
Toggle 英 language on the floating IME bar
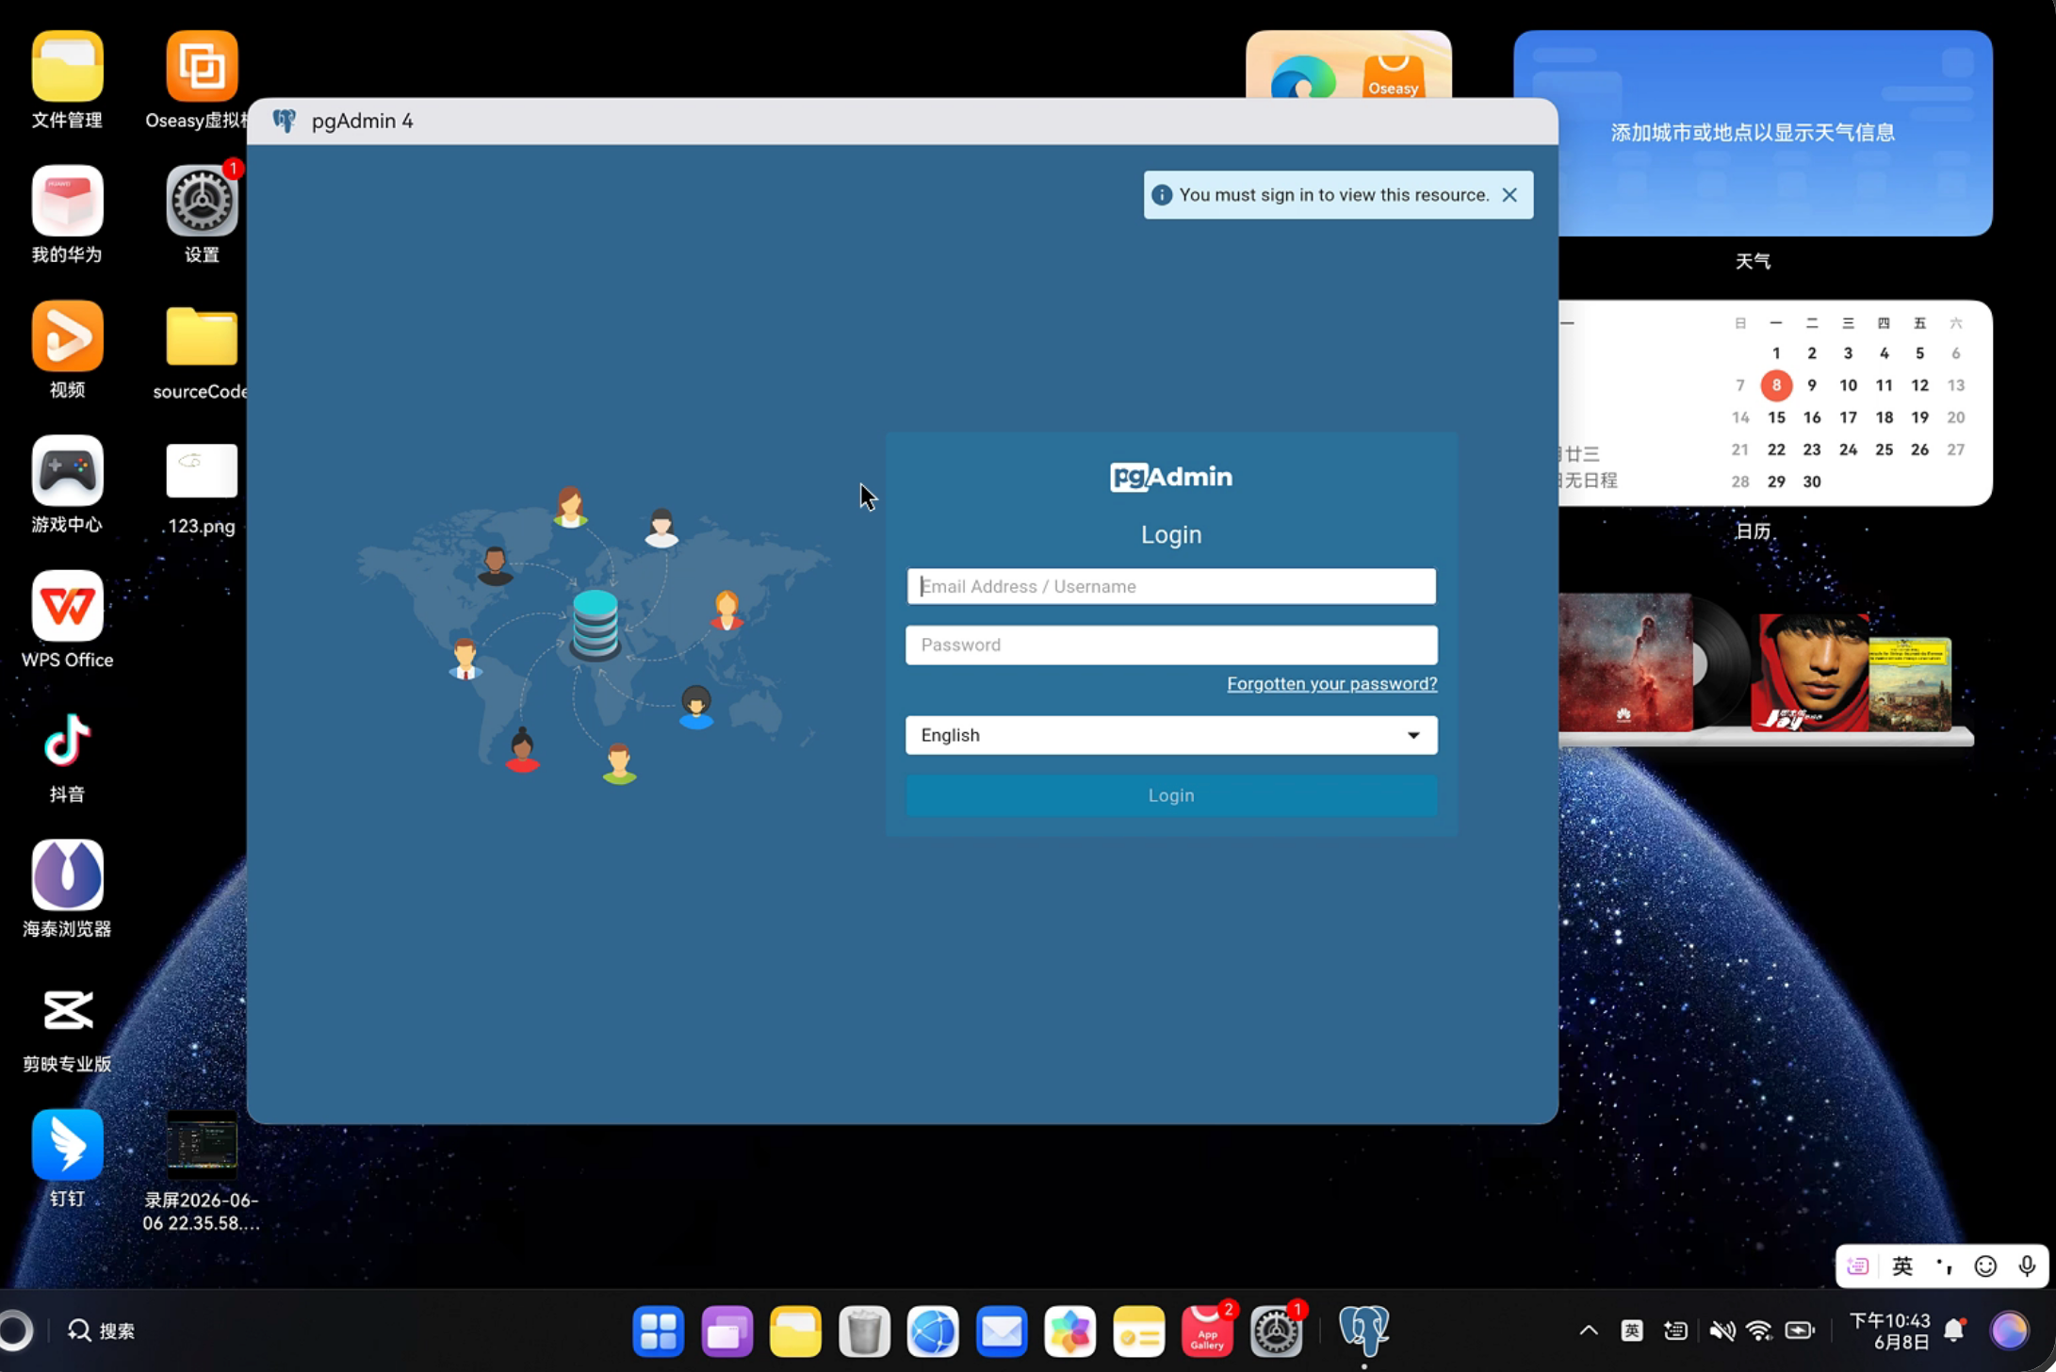click(1902, 1266)
